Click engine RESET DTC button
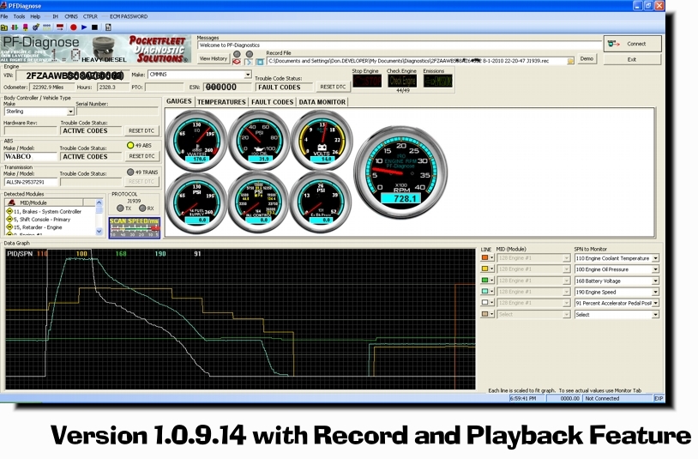 (333, 87)
